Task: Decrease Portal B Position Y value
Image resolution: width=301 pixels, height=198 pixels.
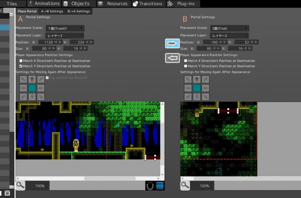Action: click(251, 42)
